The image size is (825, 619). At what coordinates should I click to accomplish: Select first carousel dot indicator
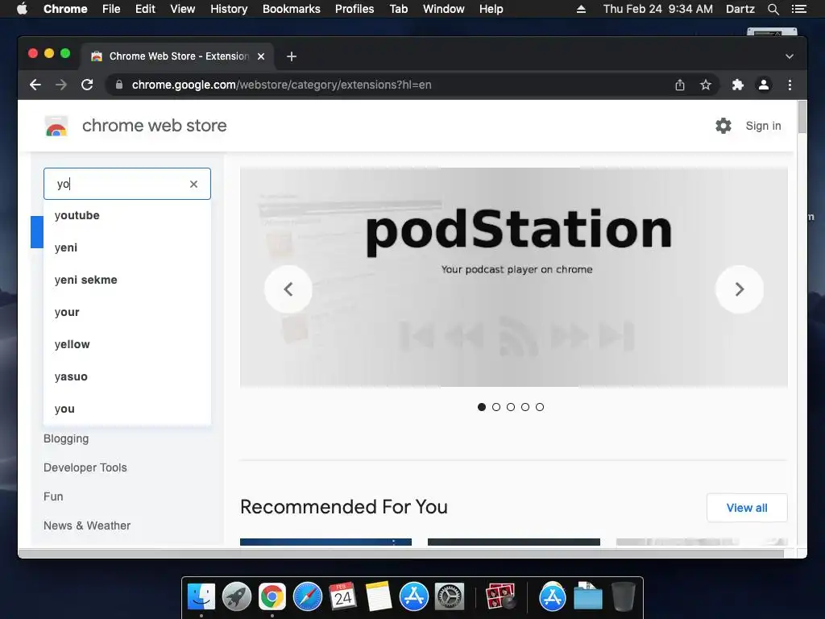(482, 407)
